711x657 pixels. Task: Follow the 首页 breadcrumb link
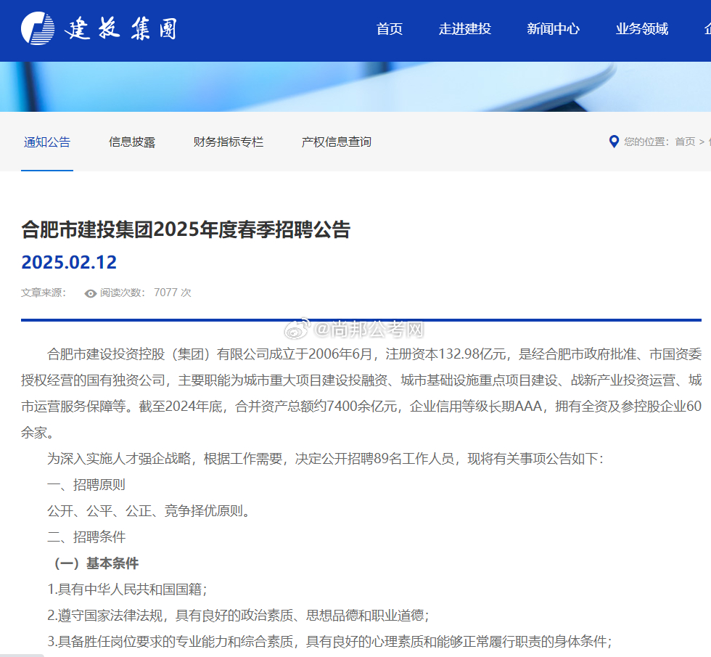coord(685,142)
